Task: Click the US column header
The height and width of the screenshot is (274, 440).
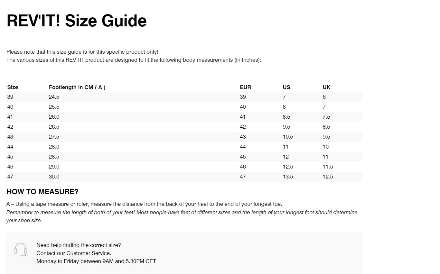Action: pyautogui.click(x=286, y=87)
